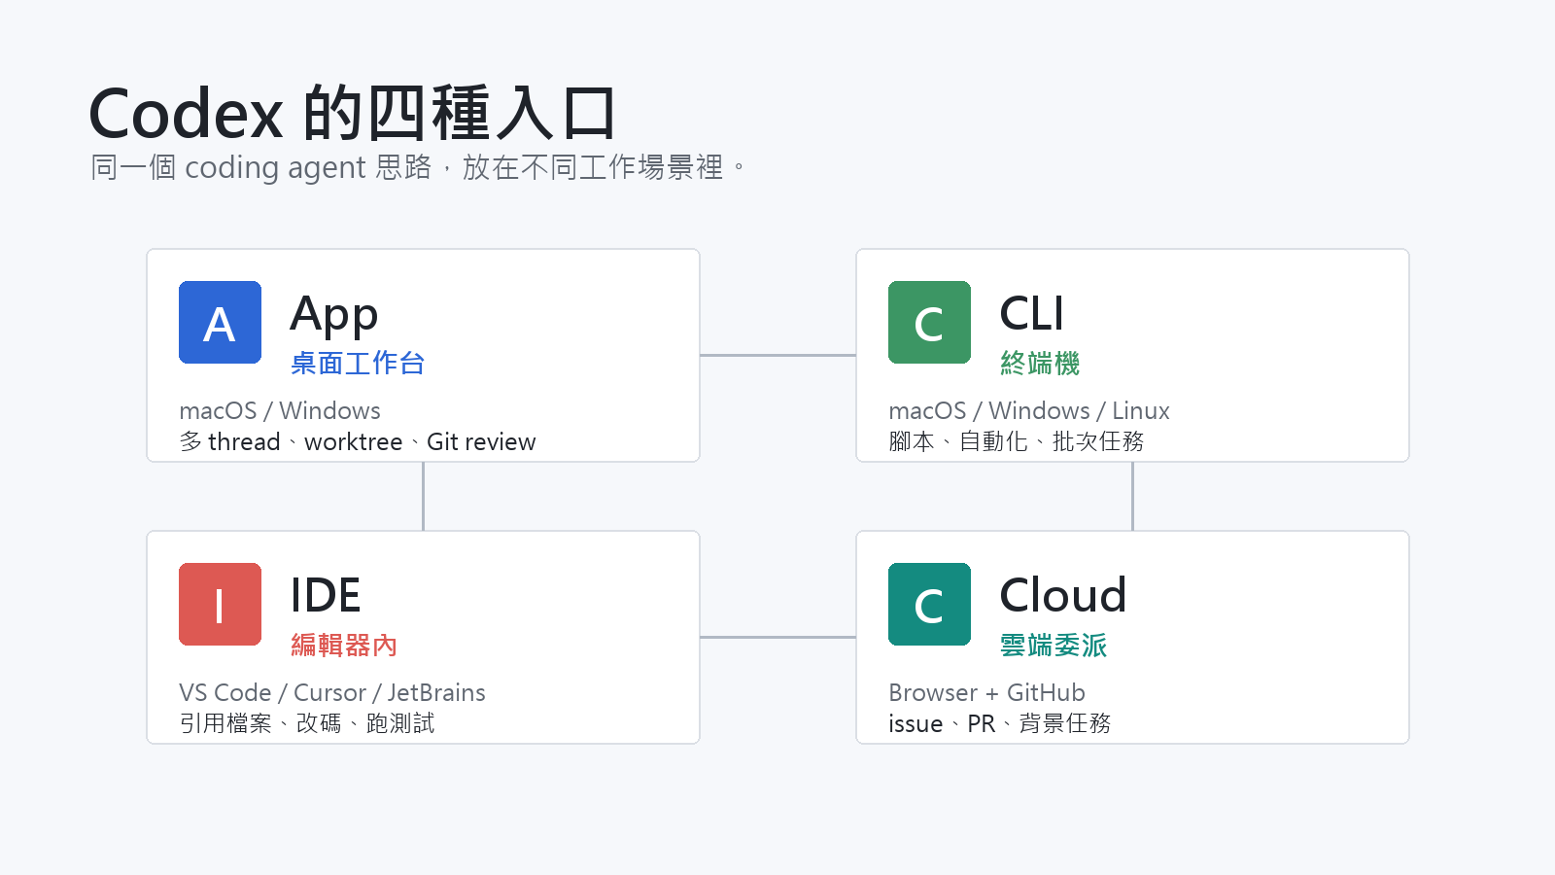Screen dimensions: 1555x875
Task: Click the line "腳本、自動化、批次任務"
Action: (1017, 441)
